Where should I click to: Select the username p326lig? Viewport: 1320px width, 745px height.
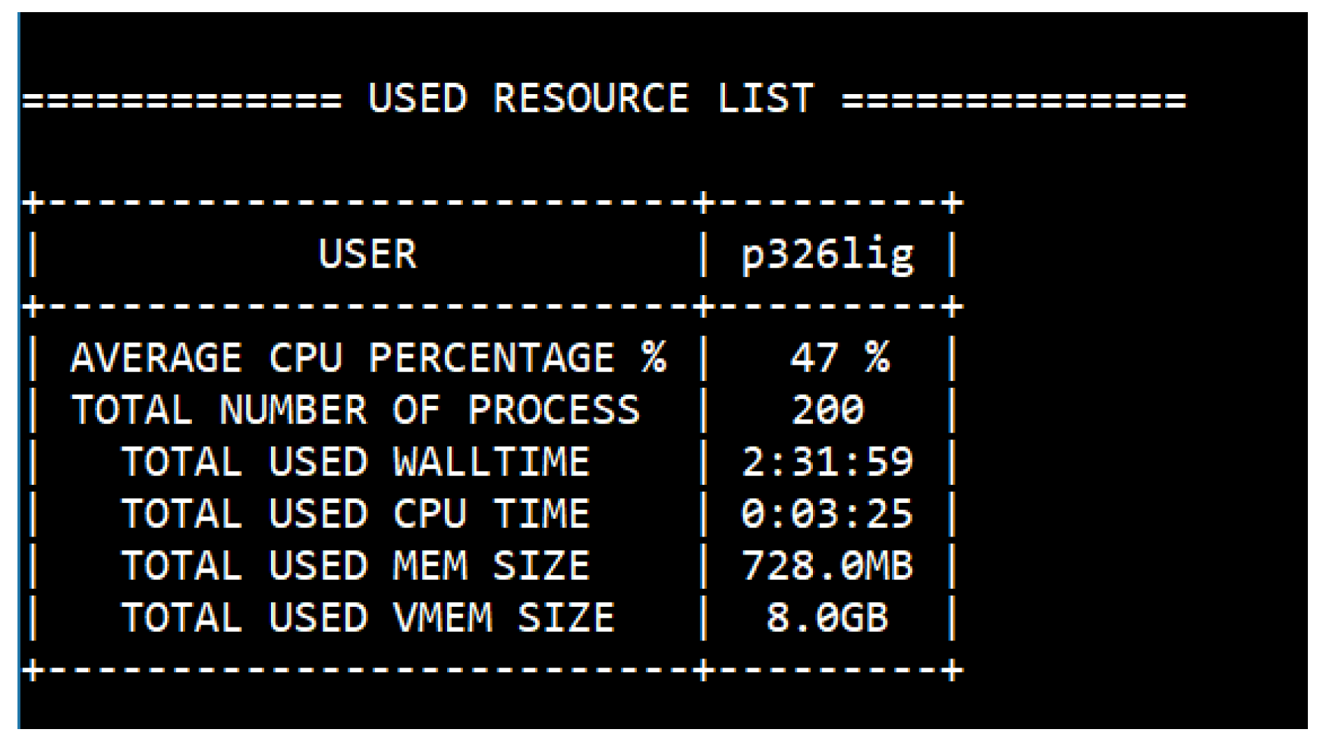pos(827,255)
